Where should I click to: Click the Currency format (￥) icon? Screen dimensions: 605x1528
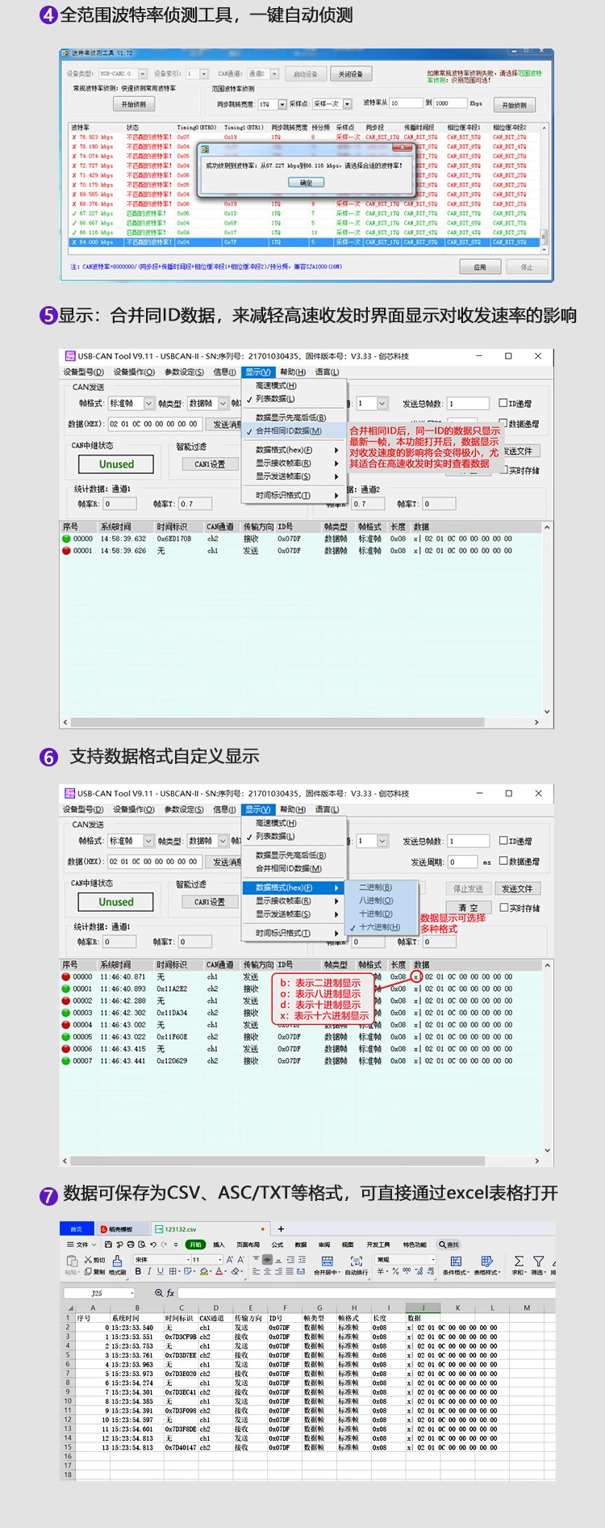[x=380, y=1271]
